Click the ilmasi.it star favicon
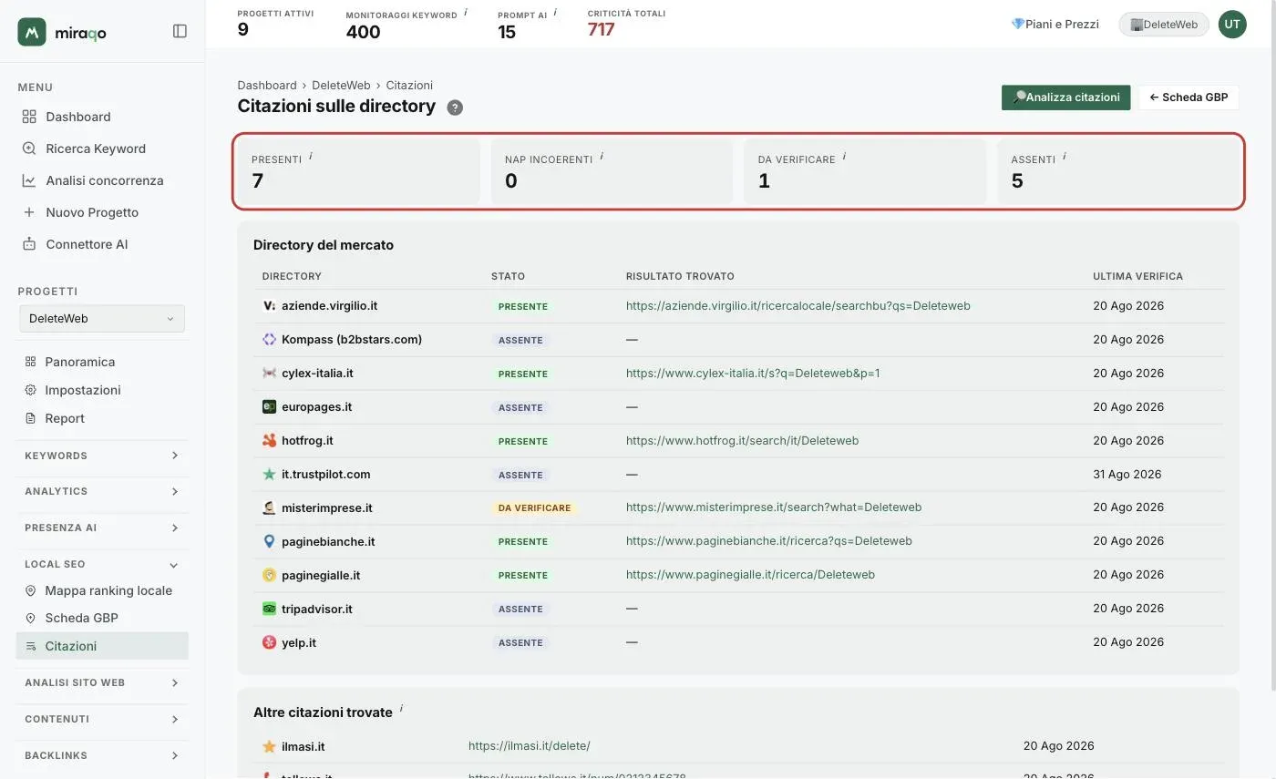 pyautogui.click(x=269, y=747)
